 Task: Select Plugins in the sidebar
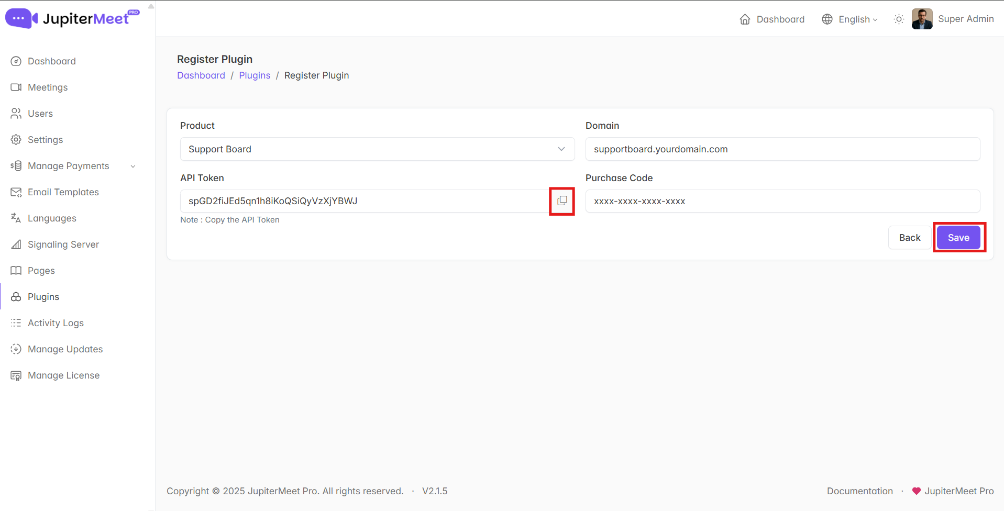coord(43,297)
